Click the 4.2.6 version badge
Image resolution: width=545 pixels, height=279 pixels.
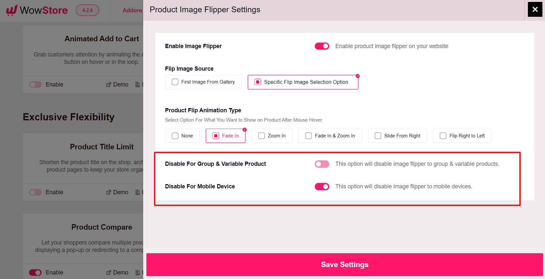pyautogui.click(x=87, y=10)
